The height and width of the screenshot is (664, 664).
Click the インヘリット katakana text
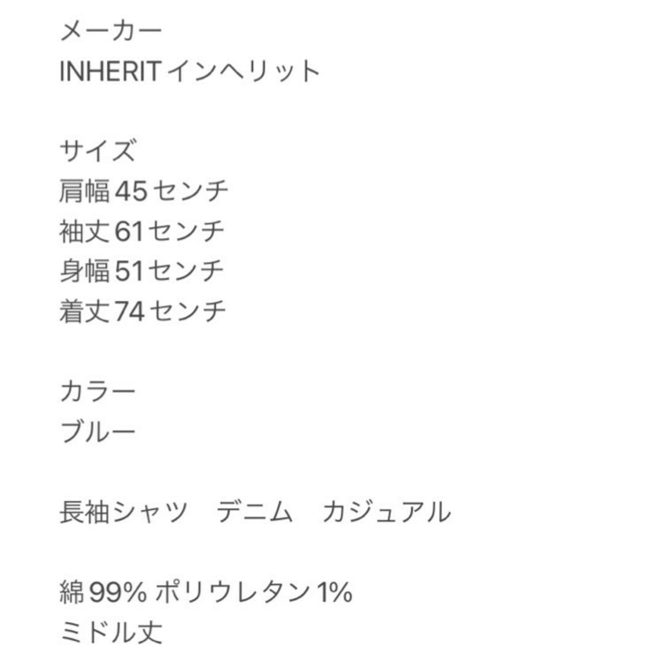point(244,71)
